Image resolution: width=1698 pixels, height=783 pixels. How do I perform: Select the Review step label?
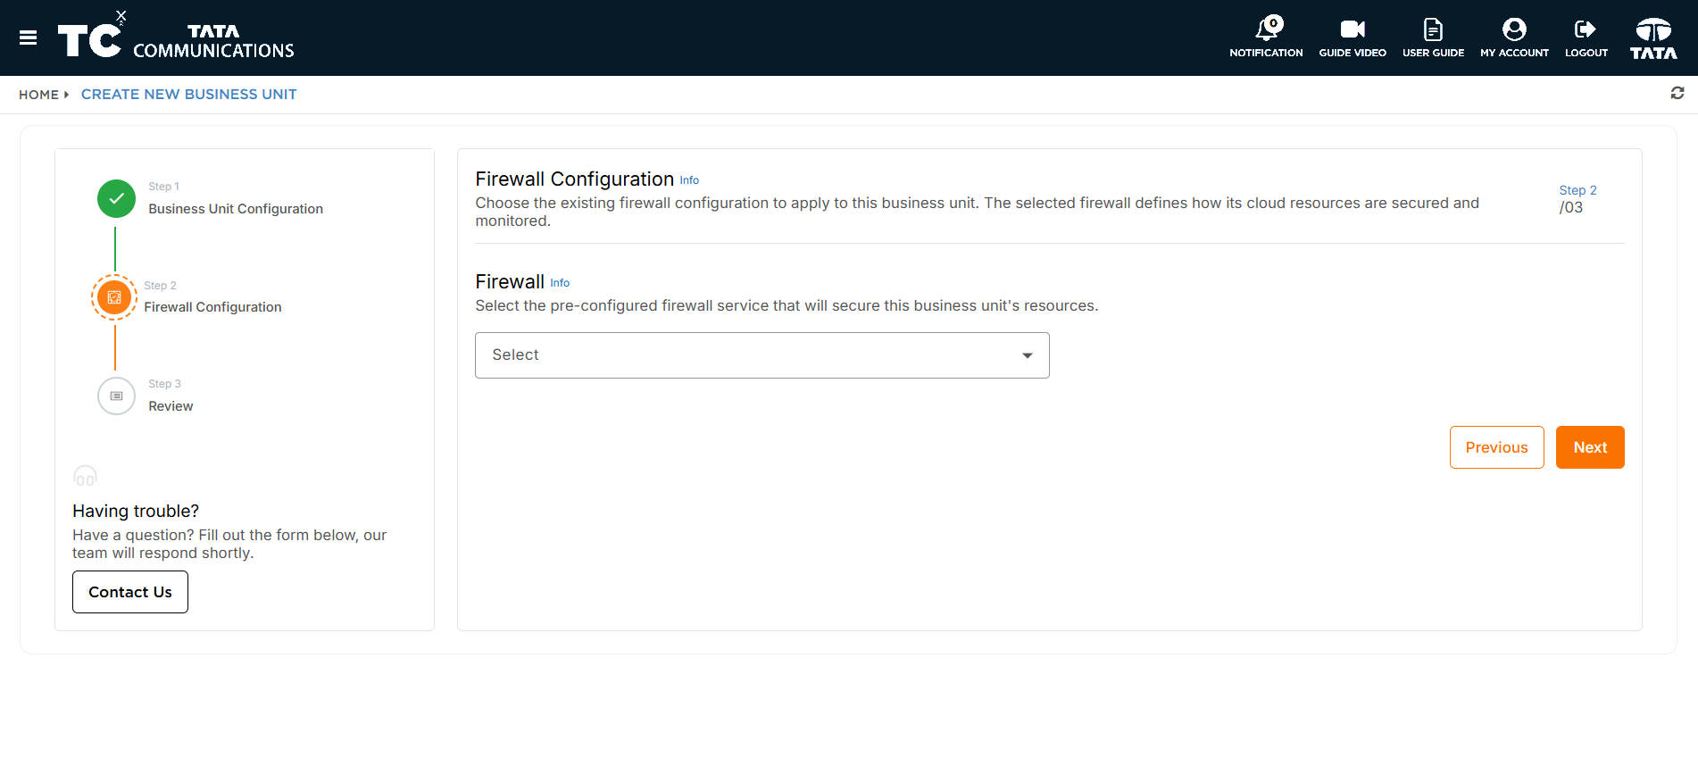coord(171,406)
